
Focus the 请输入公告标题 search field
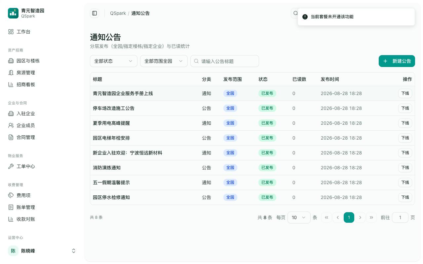pos(225,61)
